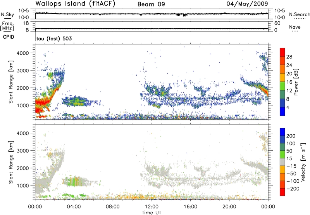Click the '16' Power colorbar label
310x215 pixels.
pyautogui.click(x=289, y=82)
